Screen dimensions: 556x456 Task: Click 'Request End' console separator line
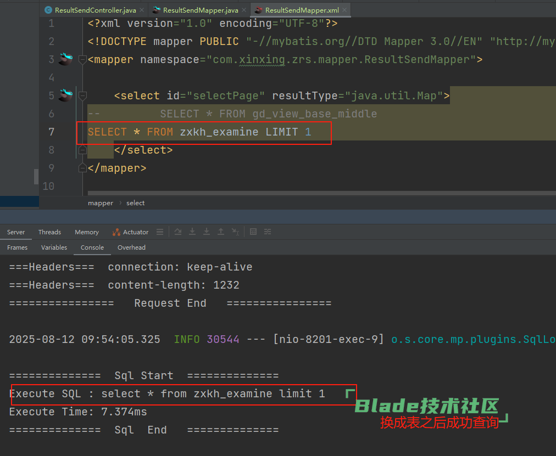coord(170,303)
